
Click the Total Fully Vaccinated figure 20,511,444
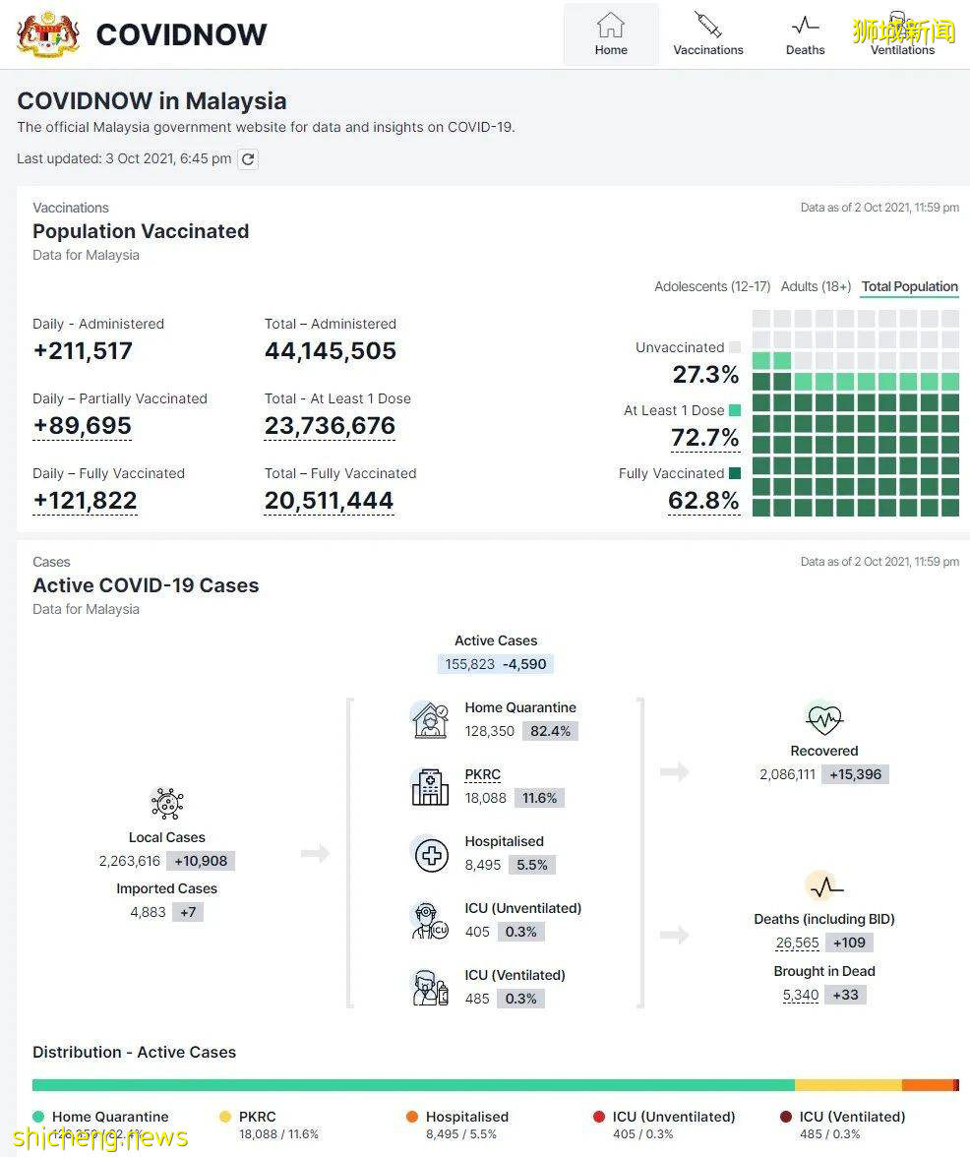(x=329, y=501)
